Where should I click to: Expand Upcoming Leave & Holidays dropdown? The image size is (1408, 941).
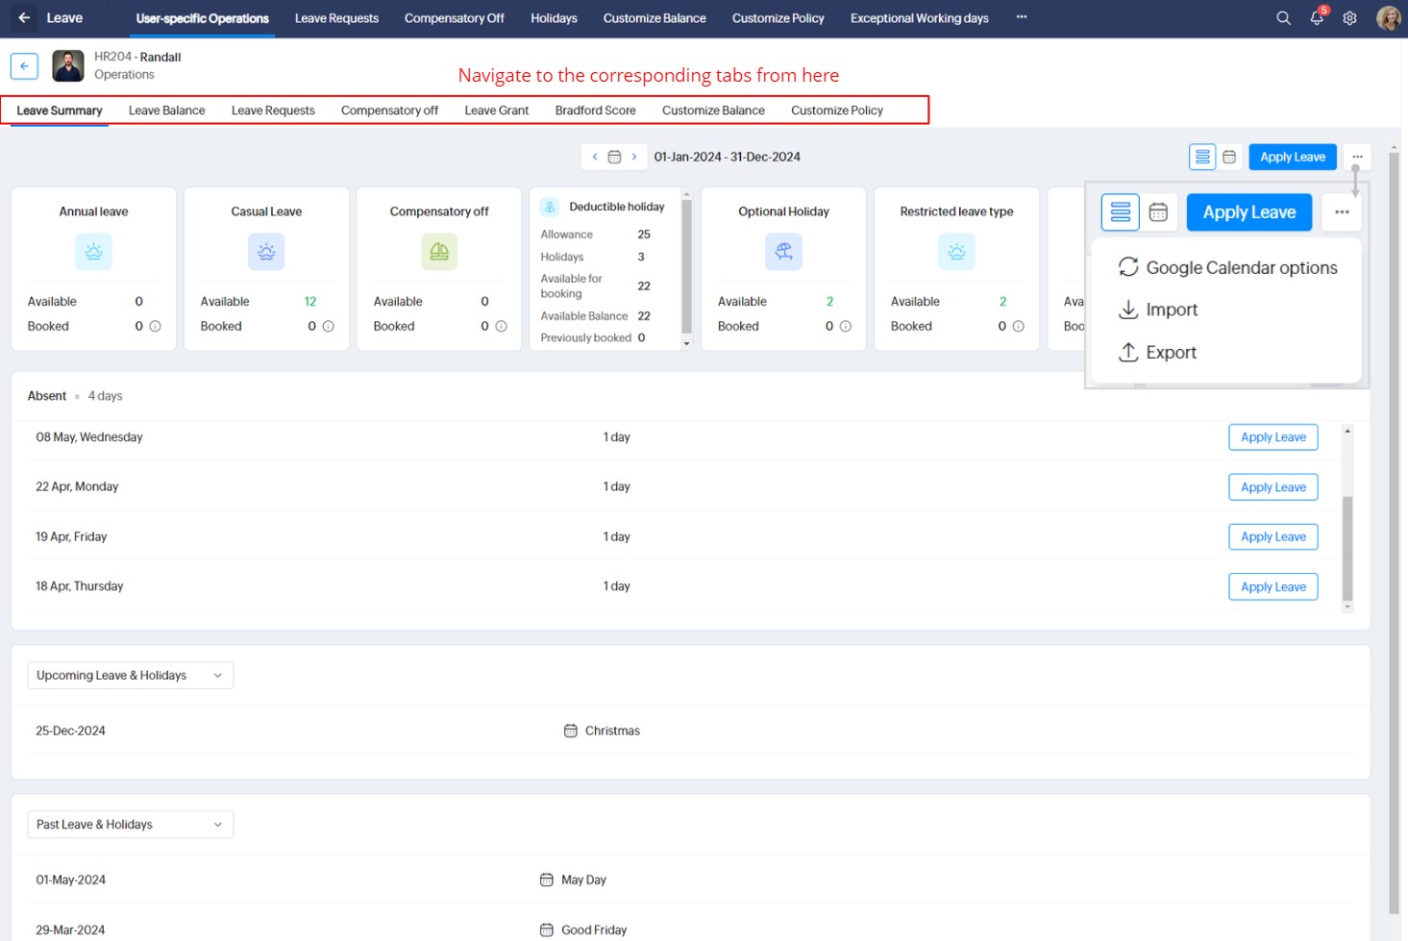pyautogui.click(x=130, y=676)
